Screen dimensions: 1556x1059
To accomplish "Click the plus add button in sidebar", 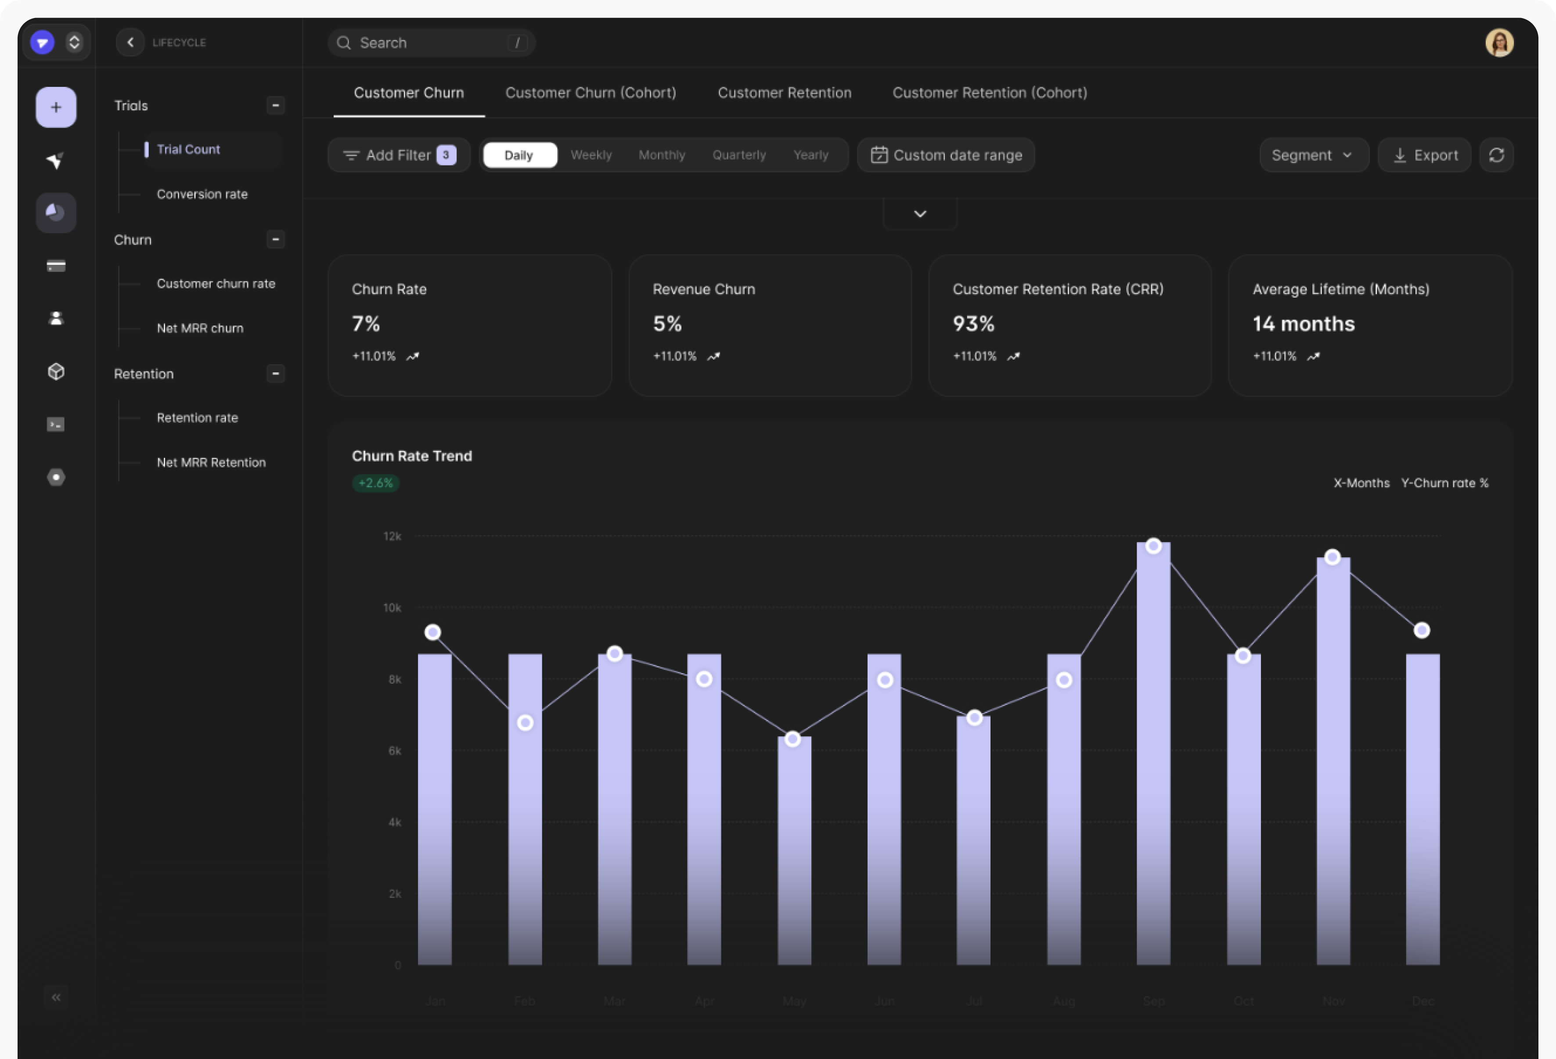I will pos(56,107).
